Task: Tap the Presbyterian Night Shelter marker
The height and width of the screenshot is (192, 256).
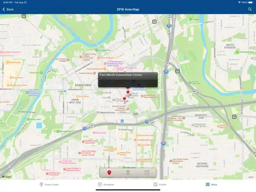Action: pyautogui.click(x=192, y=125)
